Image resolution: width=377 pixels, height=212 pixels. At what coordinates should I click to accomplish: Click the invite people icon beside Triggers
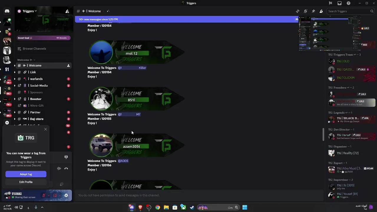[x=67, y=11]
